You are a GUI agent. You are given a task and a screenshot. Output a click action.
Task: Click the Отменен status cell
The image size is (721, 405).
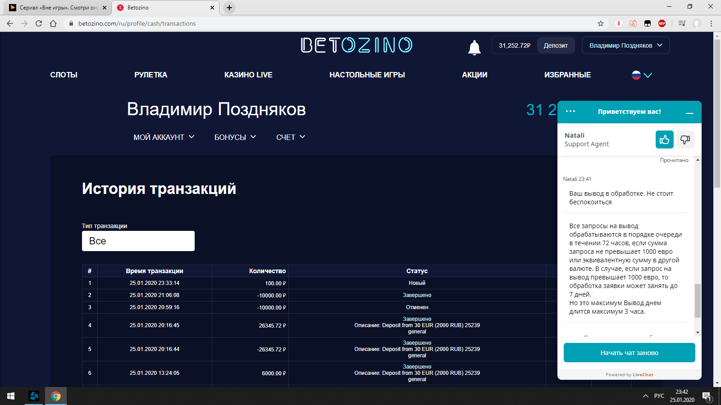[x=417, y=307]
